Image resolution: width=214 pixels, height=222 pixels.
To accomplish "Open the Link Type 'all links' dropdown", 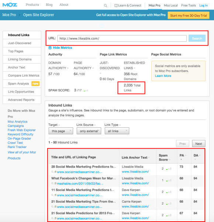I will pos(117,131).
